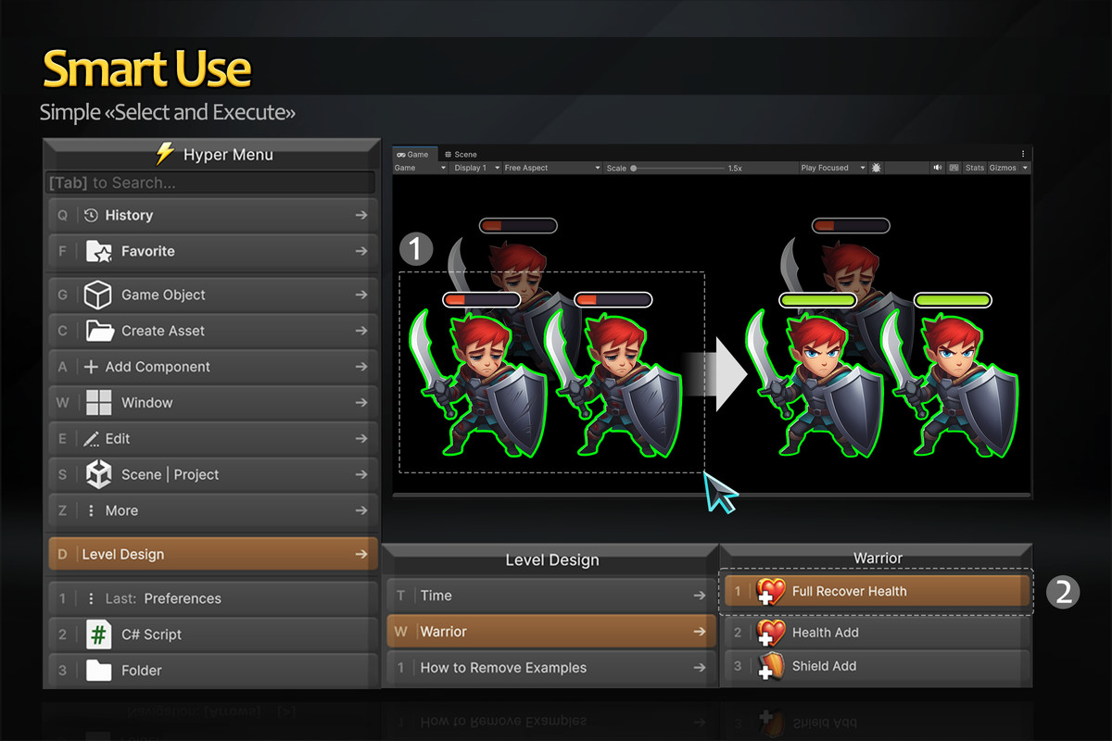Click the Create Asset folder icon

click(98, 331)
